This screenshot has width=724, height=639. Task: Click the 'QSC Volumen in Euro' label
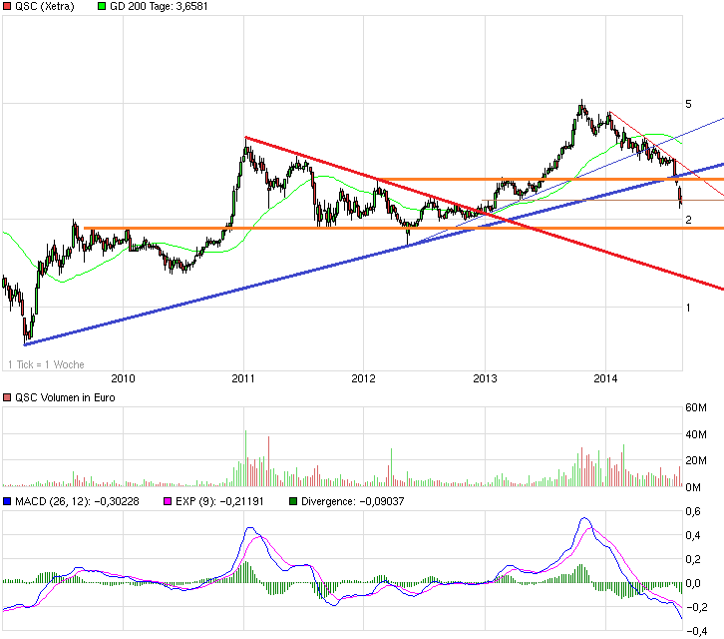pos(65,397)
